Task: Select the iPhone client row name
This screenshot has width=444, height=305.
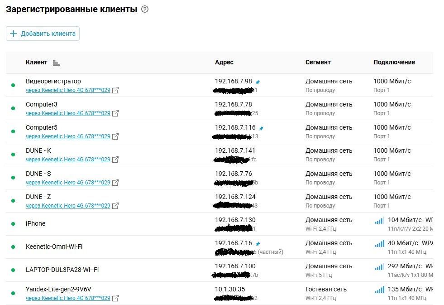Action: pyautogui.click(x=36, y=223)
